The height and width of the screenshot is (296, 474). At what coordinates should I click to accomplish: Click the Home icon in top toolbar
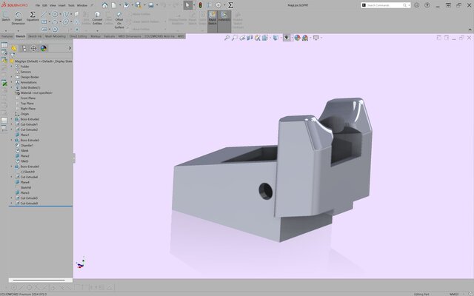(104, 5)
